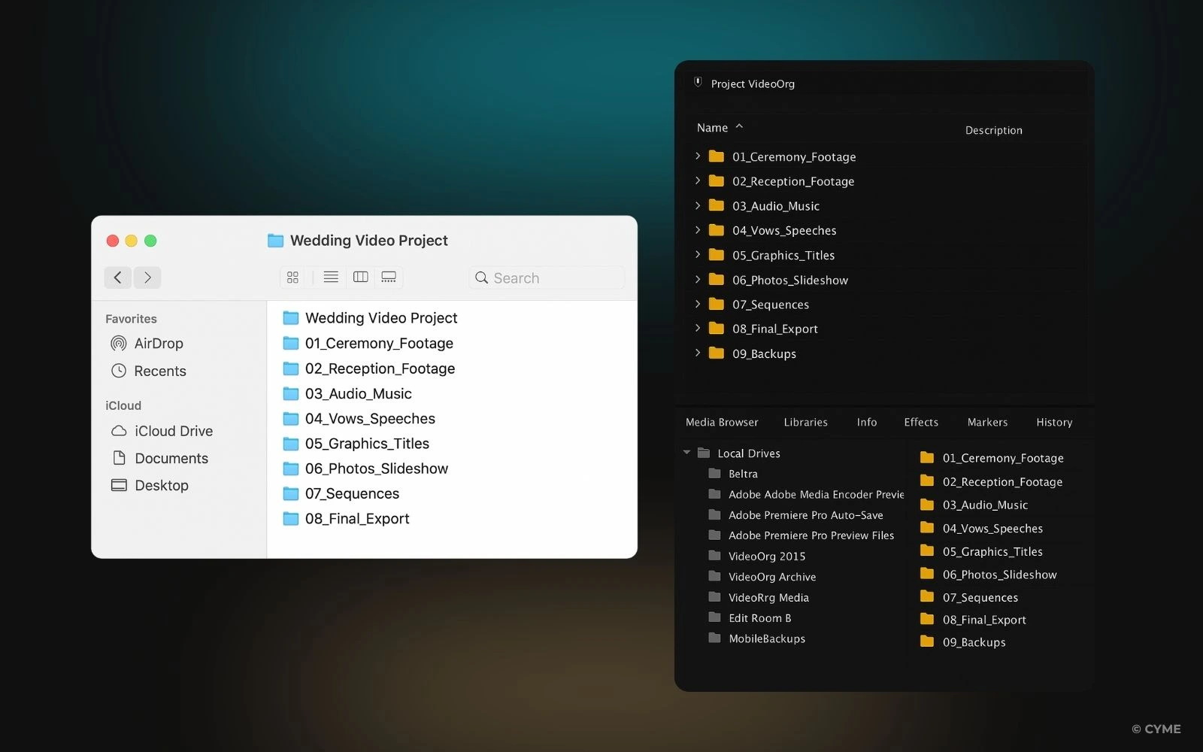Click the back navigation arrow in Finder

pos(117,277)
